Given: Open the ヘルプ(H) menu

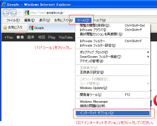Looking at the screenshot, I should 100,20.
